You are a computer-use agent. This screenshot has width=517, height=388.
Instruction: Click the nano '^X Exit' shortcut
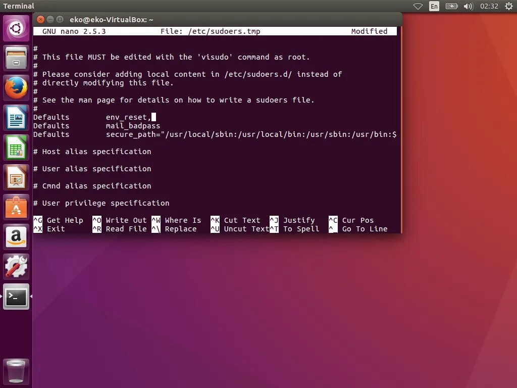[x=49, y=229]
